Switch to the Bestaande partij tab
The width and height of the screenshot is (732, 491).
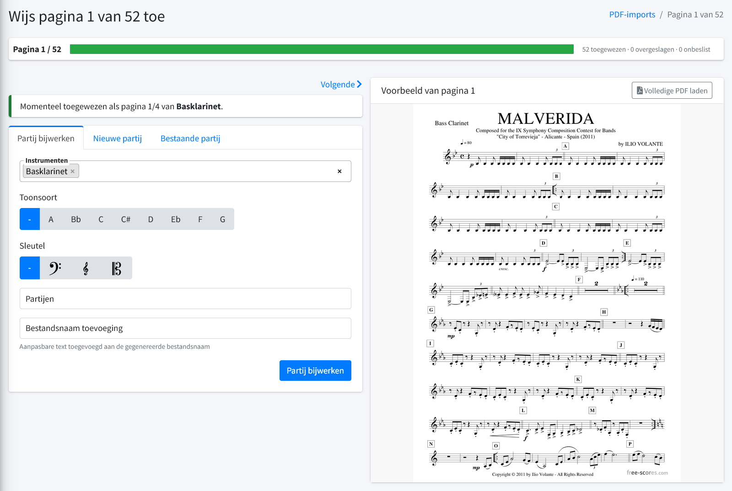[190, 138]
